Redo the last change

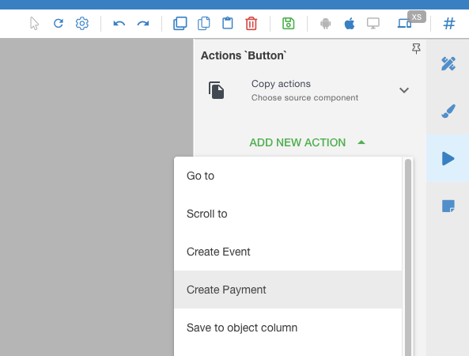tap(143, 23)
